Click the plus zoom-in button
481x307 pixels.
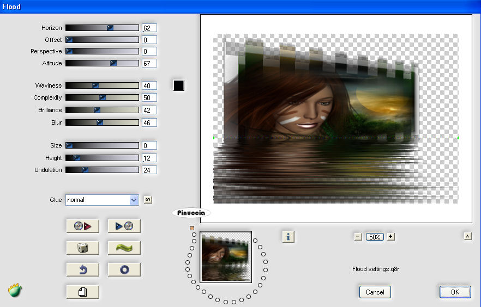tap(390, 237)
